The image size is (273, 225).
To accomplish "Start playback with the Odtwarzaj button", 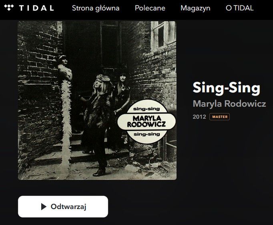I will point(63,207).
